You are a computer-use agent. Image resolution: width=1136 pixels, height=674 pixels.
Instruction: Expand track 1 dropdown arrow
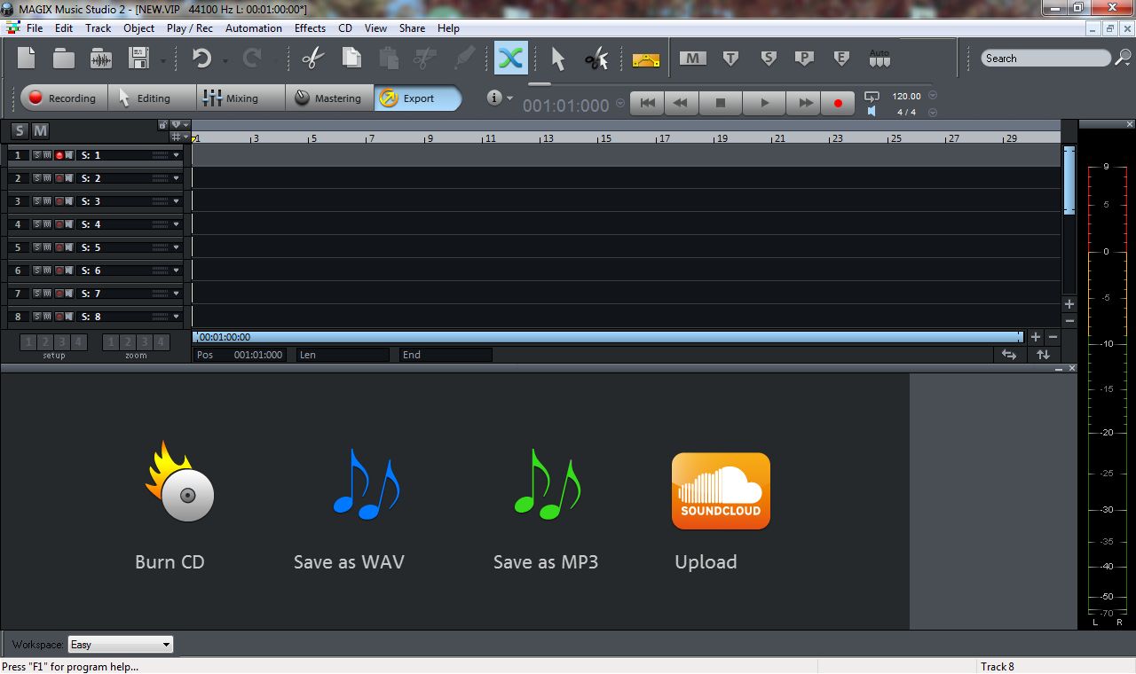click(x=177, y=155)
